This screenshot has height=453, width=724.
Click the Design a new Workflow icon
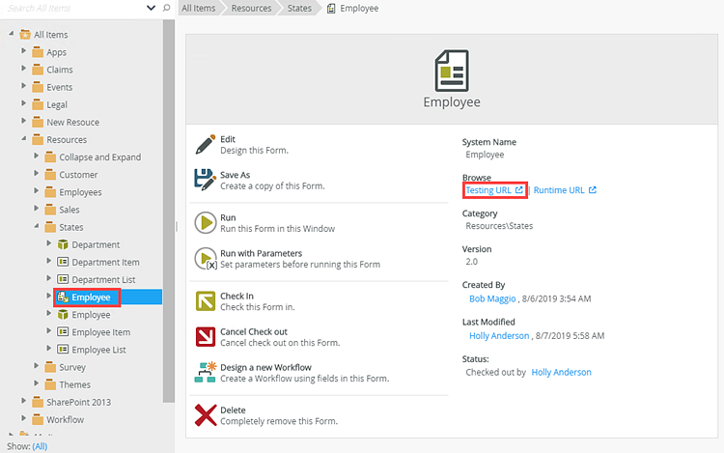205,373
